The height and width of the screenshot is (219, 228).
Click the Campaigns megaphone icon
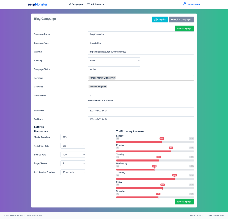pos(70,4)
